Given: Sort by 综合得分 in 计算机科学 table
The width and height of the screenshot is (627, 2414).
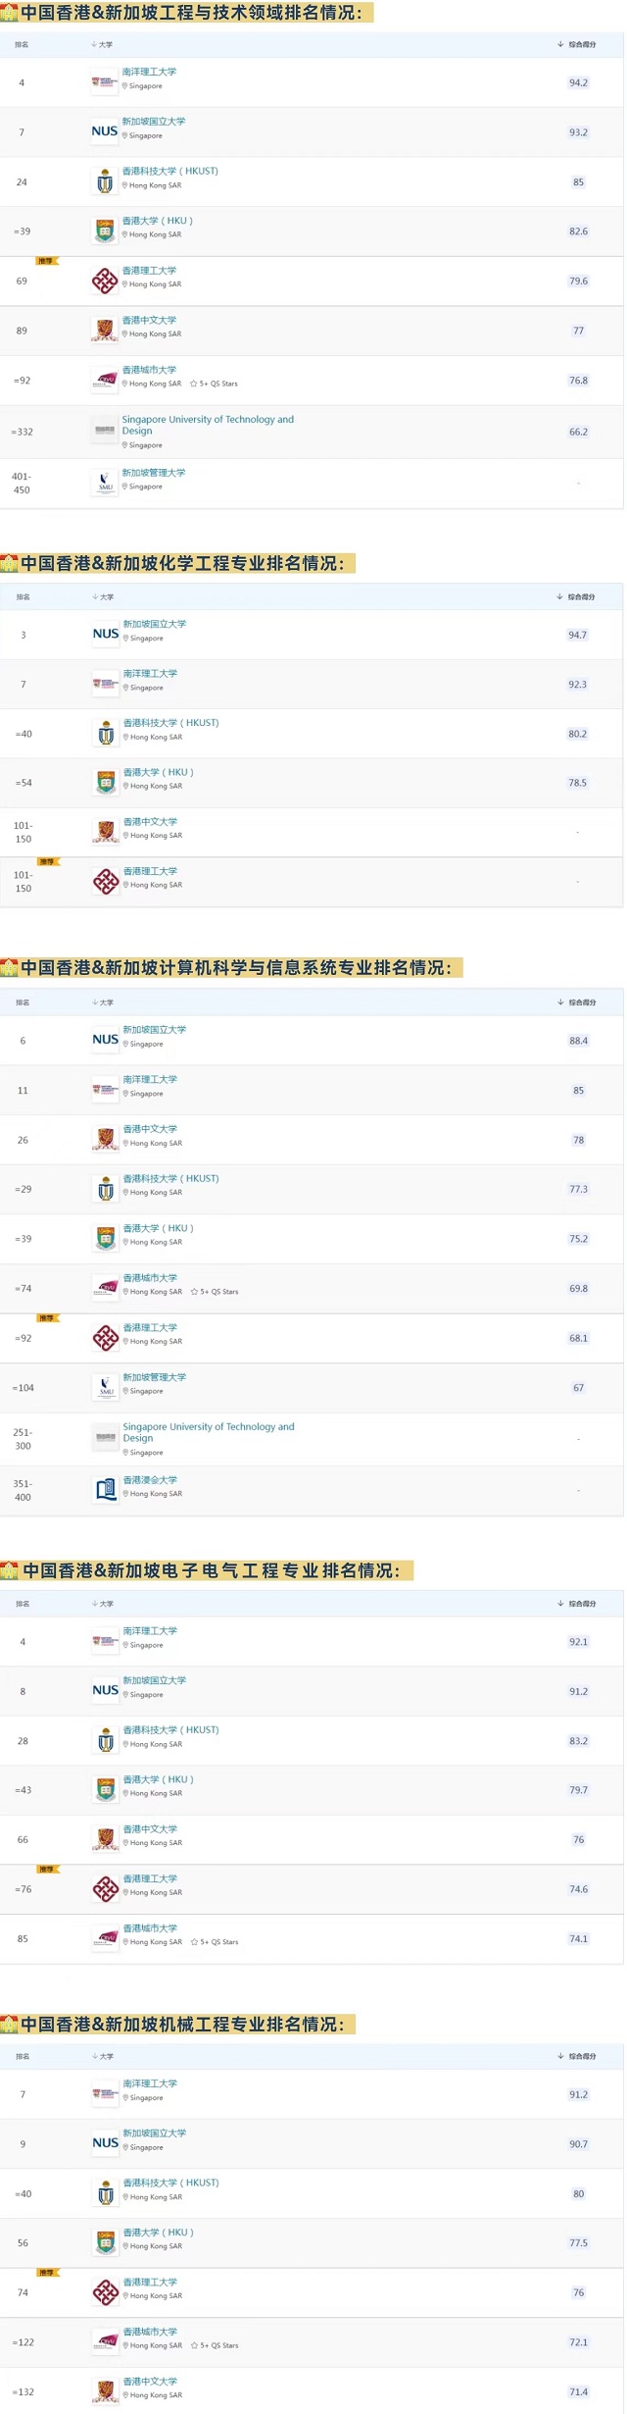Looking at the screenshot, I should [577, 1002].
